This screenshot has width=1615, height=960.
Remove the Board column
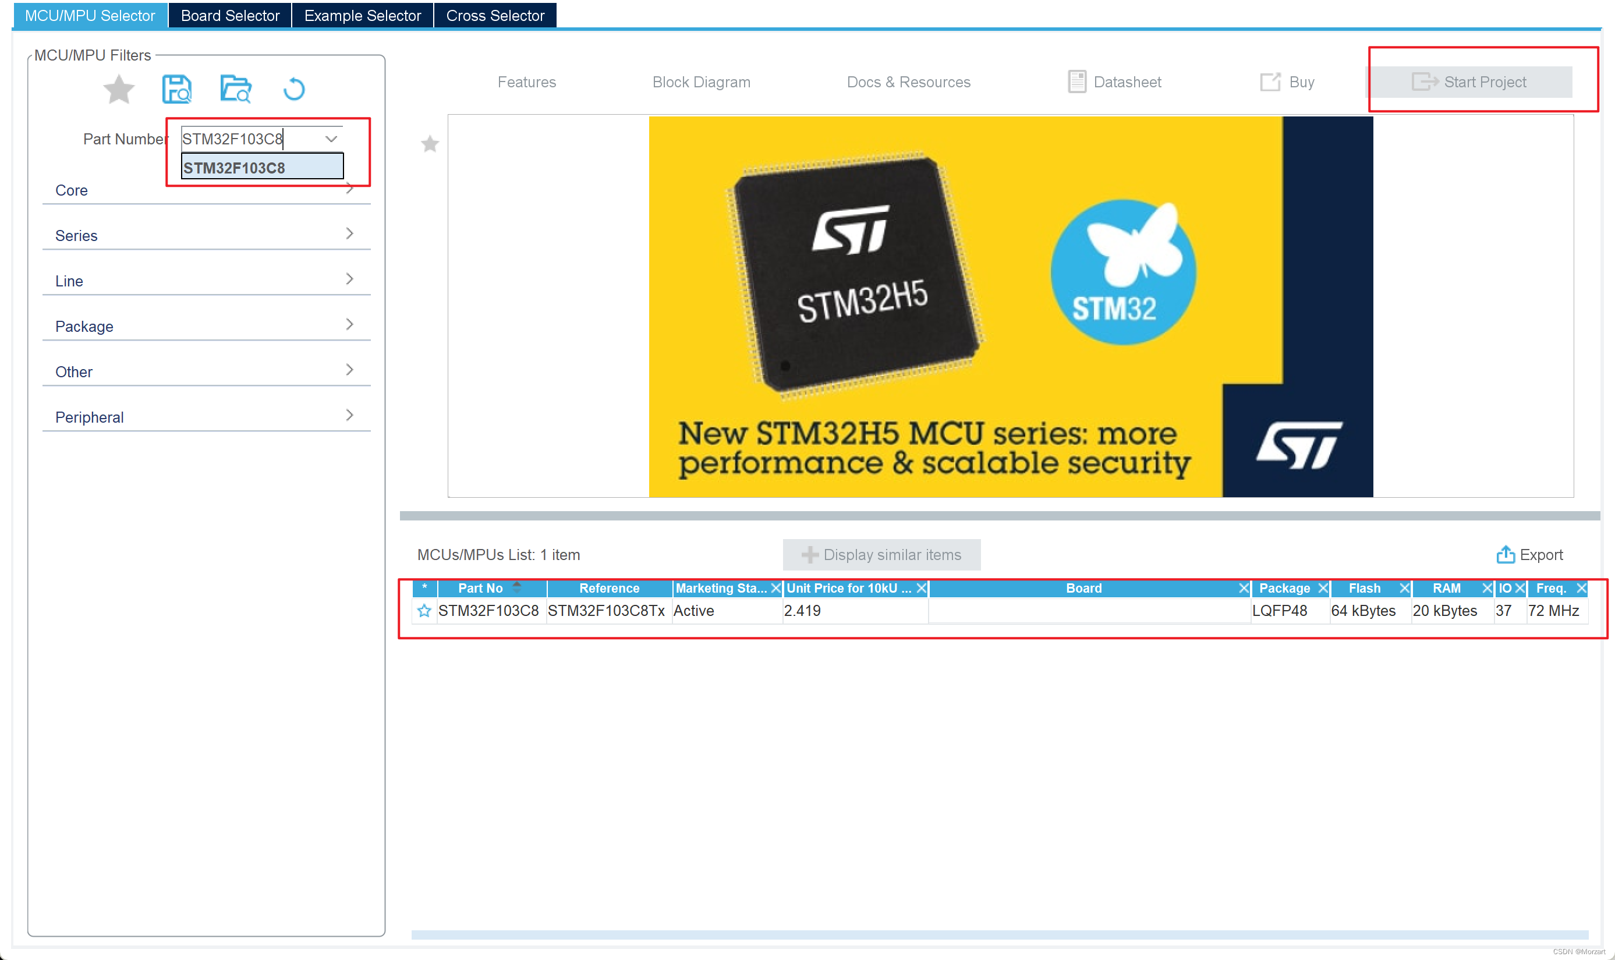tap(1243, 588)
